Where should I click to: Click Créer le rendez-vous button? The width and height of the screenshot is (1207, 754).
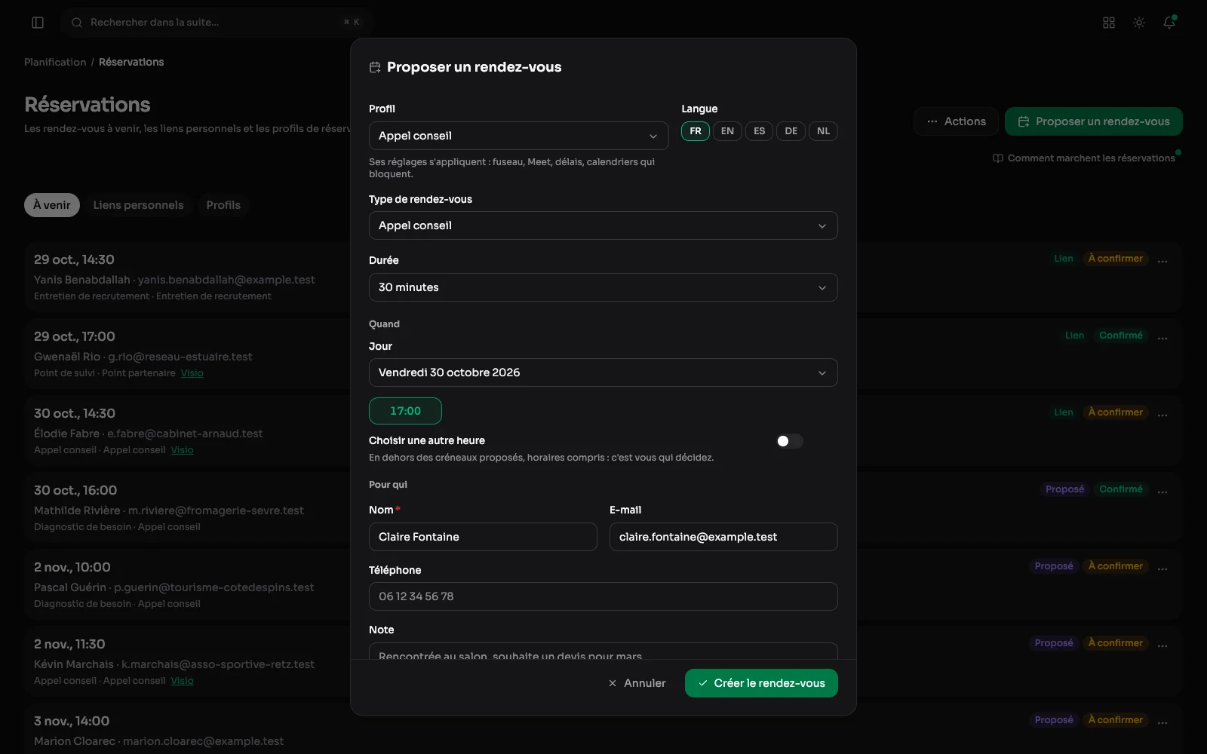pyautogui.click(x=761, y=683)
